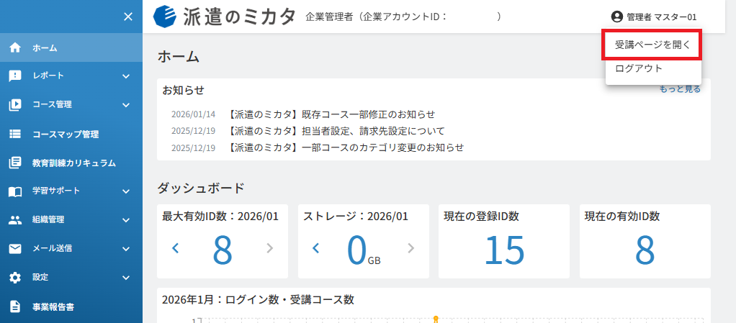Close the sidebar with the X icon

point(127,17)
